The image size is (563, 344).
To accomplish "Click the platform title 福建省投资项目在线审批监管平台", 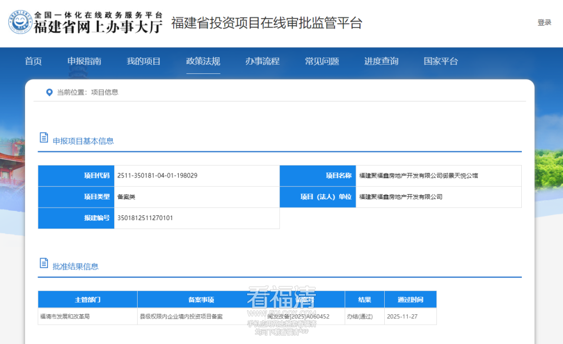I will coord(266,23).
